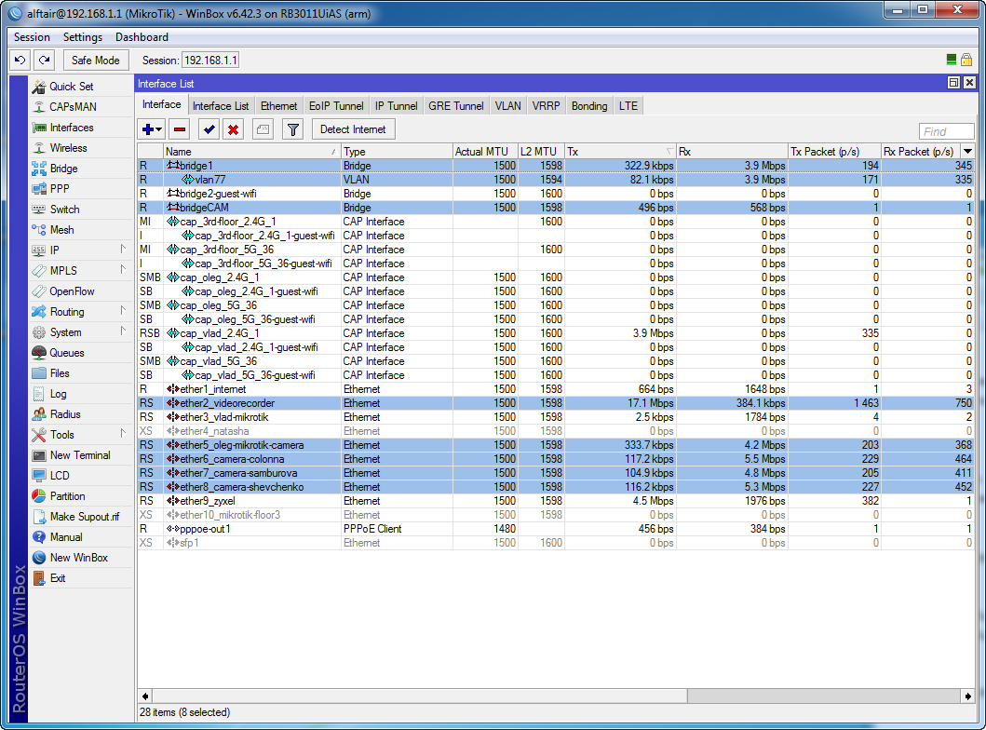Open the Settings menu
986x730 pixels.
coord(82,37)
